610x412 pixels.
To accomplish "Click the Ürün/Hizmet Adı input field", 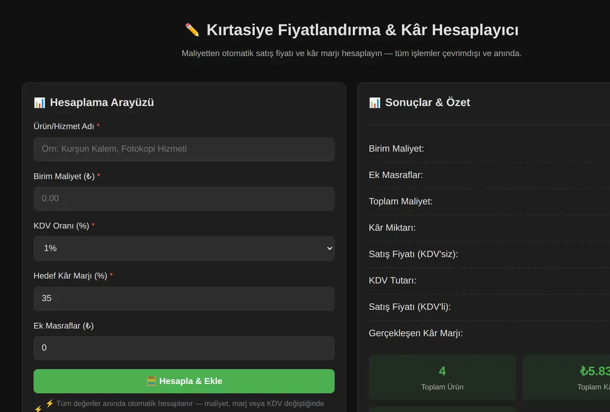I will point(184,149).
